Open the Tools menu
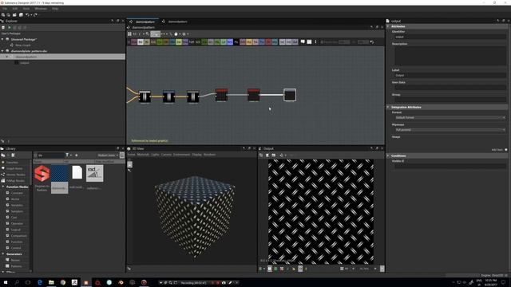The image size is (511, 287). click(x=26, y=9)
